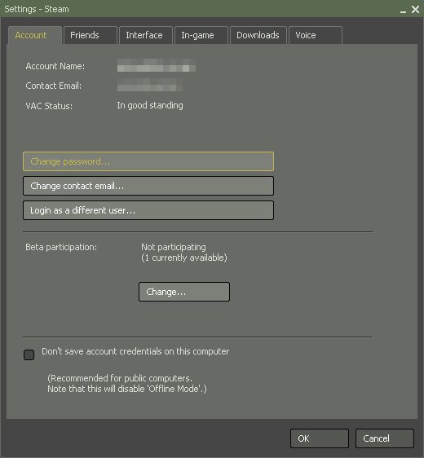The height and width of the screenshot is (458, 424).
Task: Click the 'Recommended for public computers' note
Action: [120, 378]
